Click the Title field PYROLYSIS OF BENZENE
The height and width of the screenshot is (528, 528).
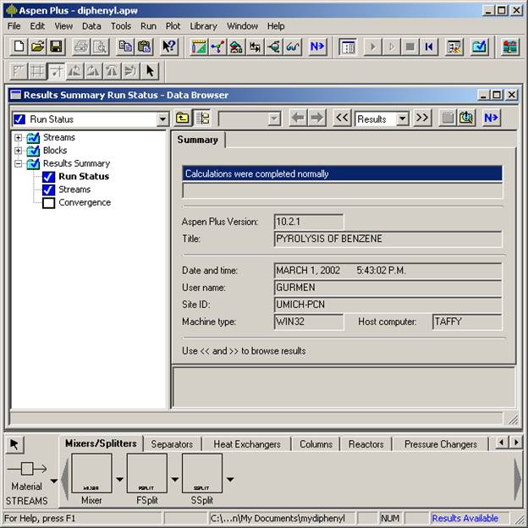[x=388, y=239]
